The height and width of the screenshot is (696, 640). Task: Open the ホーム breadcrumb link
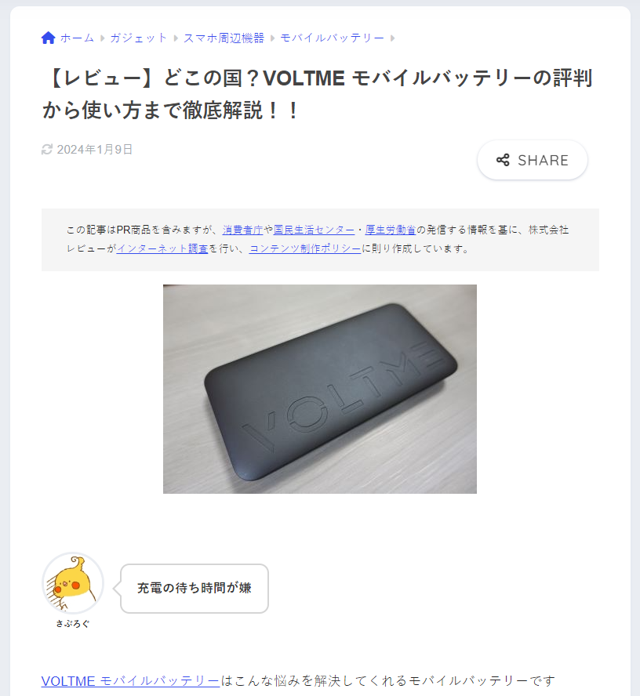pyautogui.click(x=78, y=38)
